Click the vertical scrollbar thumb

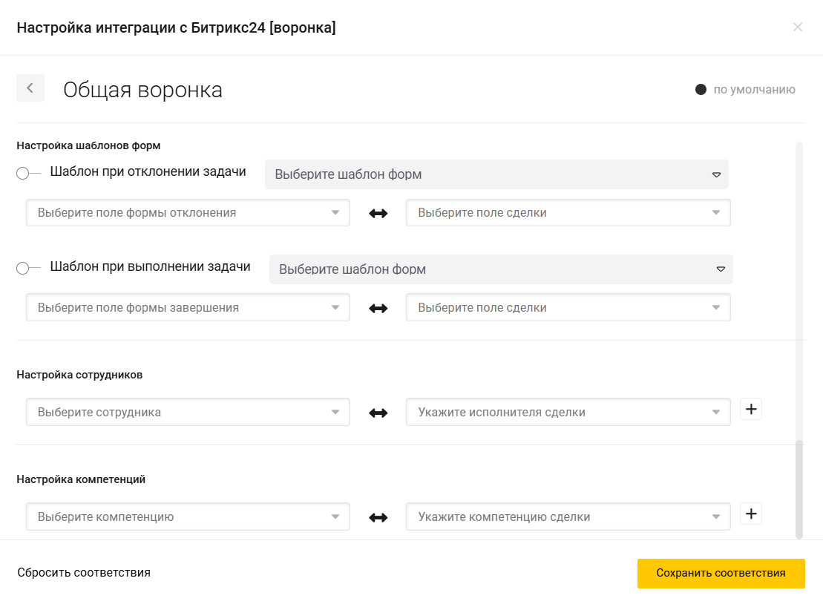point(799,489)
